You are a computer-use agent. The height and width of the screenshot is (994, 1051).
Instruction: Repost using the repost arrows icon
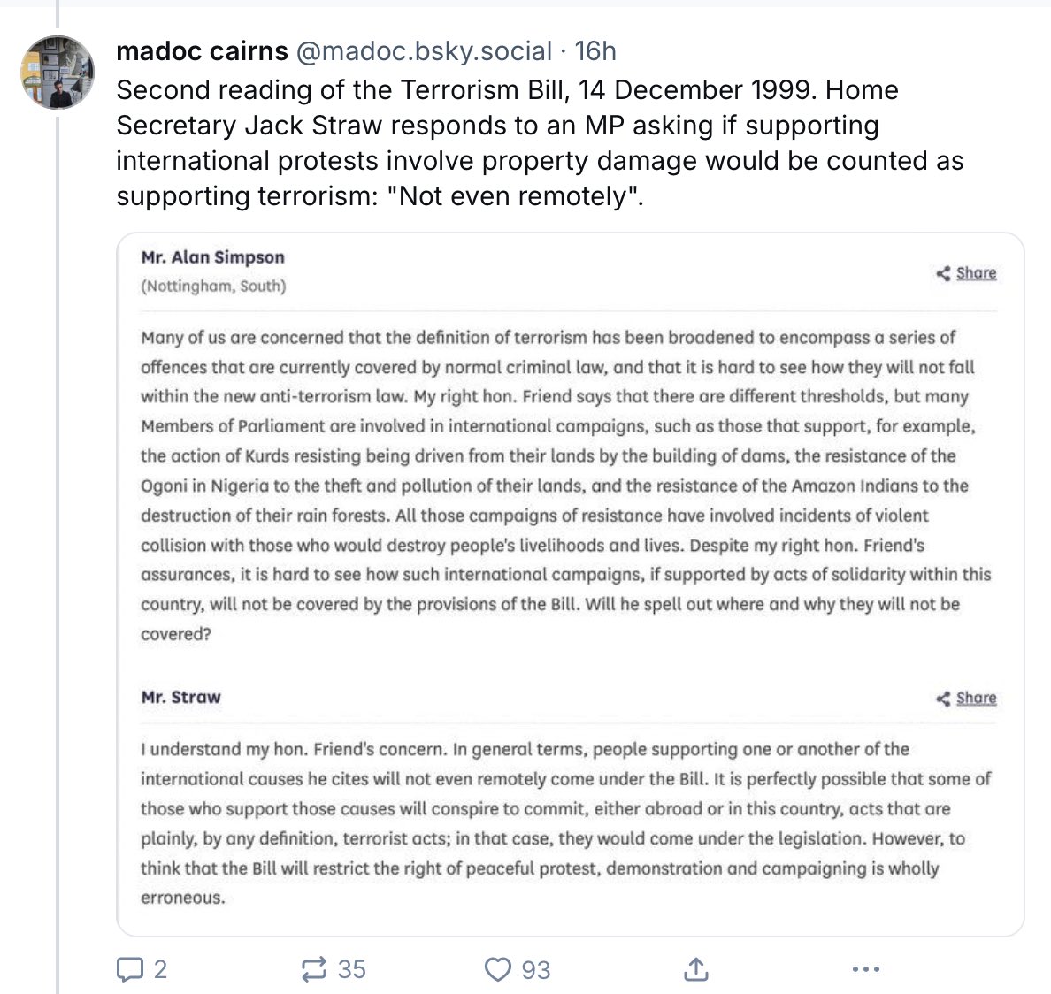click(x=313, y=968)
